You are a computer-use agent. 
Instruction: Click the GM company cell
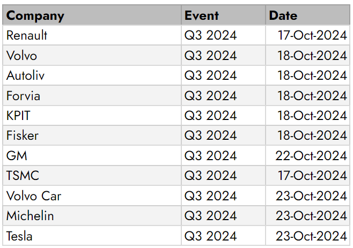click(x=92, y=155)
